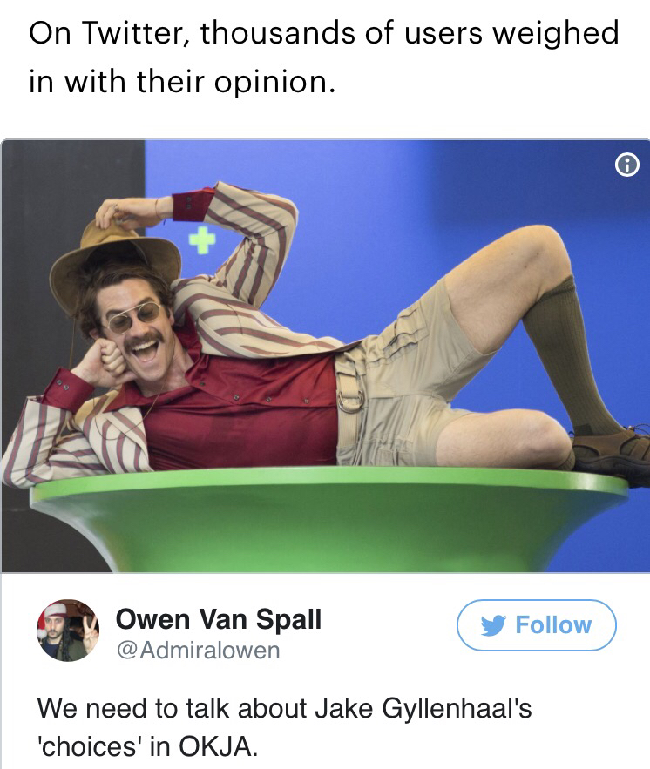The image size is (650, 769).
Task: Open Owen Van Spall's profile avatar
Action: pyautogui.click(x=68, y=631)
